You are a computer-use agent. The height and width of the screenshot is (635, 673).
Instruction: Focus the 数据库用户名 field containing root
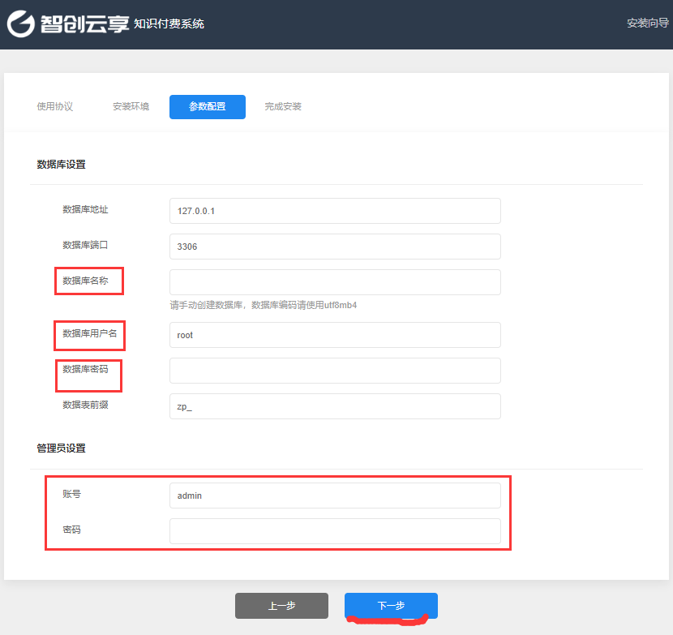point(335,335)
